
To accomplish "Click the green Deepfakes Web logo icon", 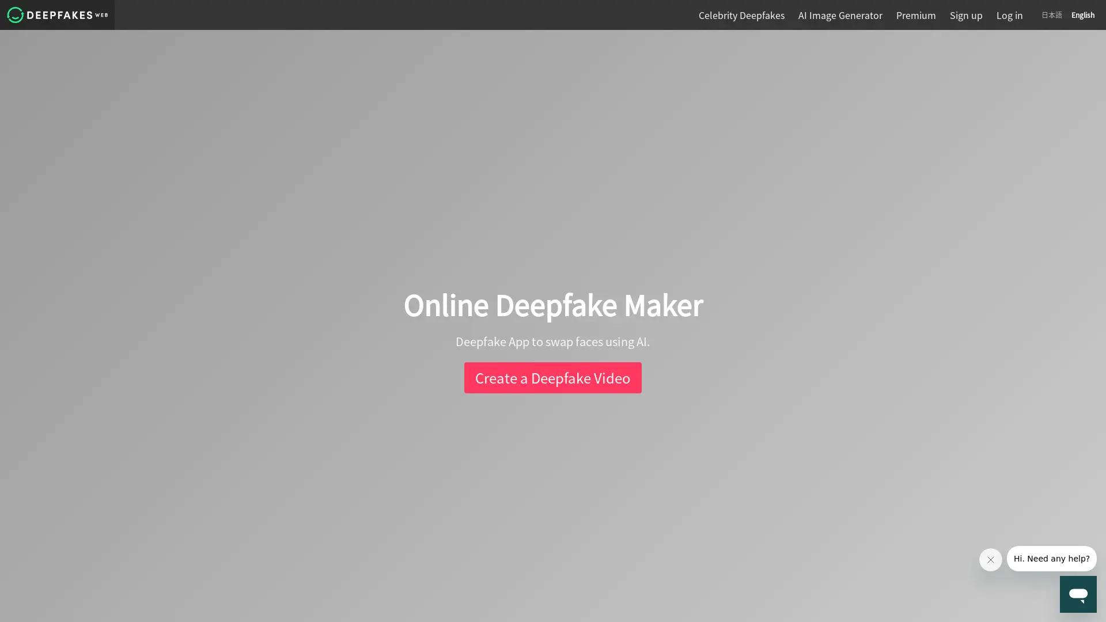I will 16,15.
